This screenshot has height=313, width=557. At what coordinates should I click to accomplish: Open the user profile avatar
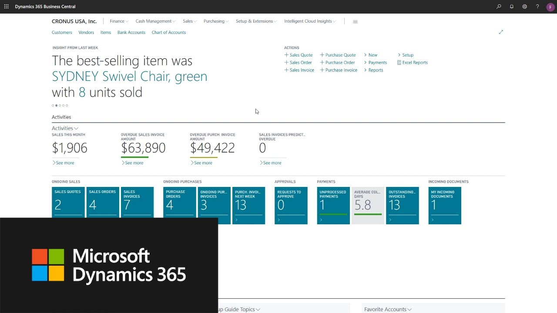click(x=550, y=7)
